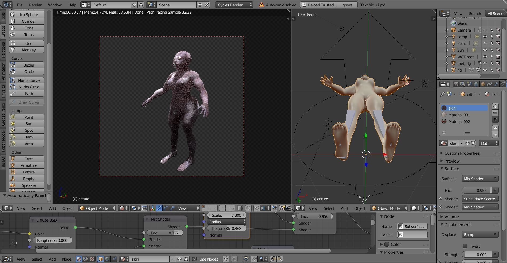Screen dimensions: 507x263
Task: Toggle visibility of the Lamp object
Action: pyautogui.click(x=485, y=37)
